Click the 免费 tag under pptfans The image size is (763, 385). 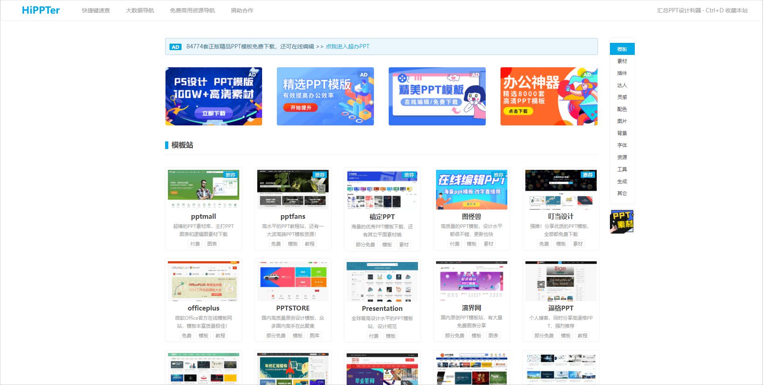point(276,244)
